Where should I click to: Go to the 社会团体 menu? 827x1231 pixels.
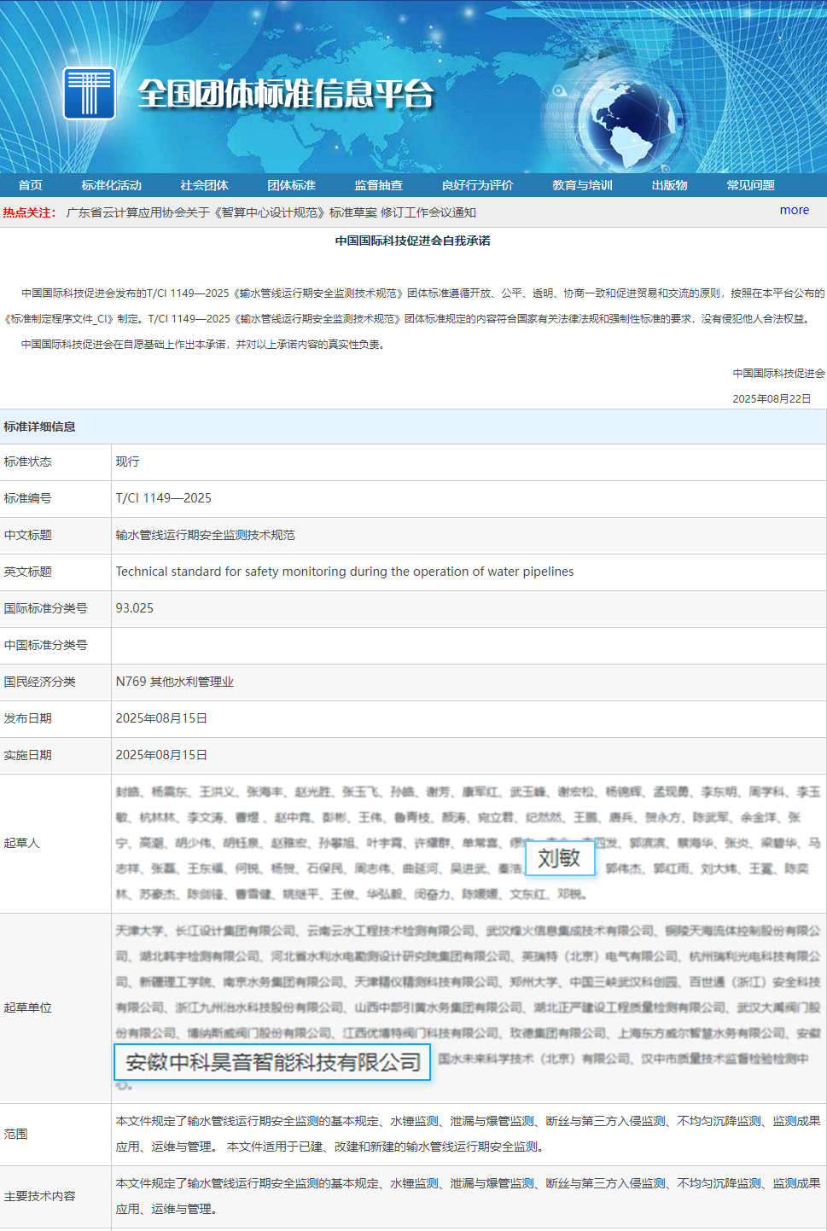pyautogui.click(x=205, y=185)
